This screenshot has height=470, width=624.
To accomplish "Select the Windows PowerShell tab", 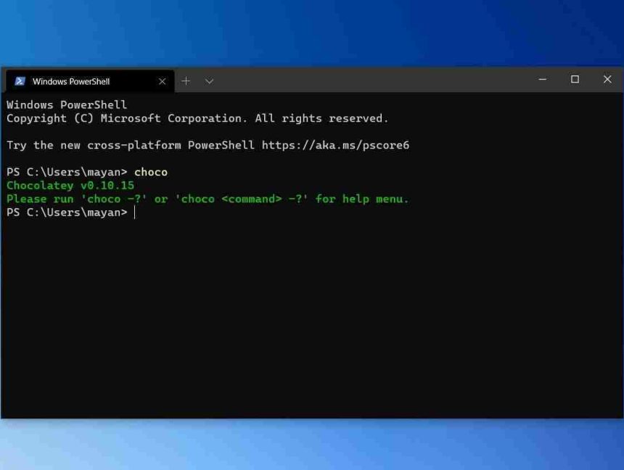I will coord(90,81).
